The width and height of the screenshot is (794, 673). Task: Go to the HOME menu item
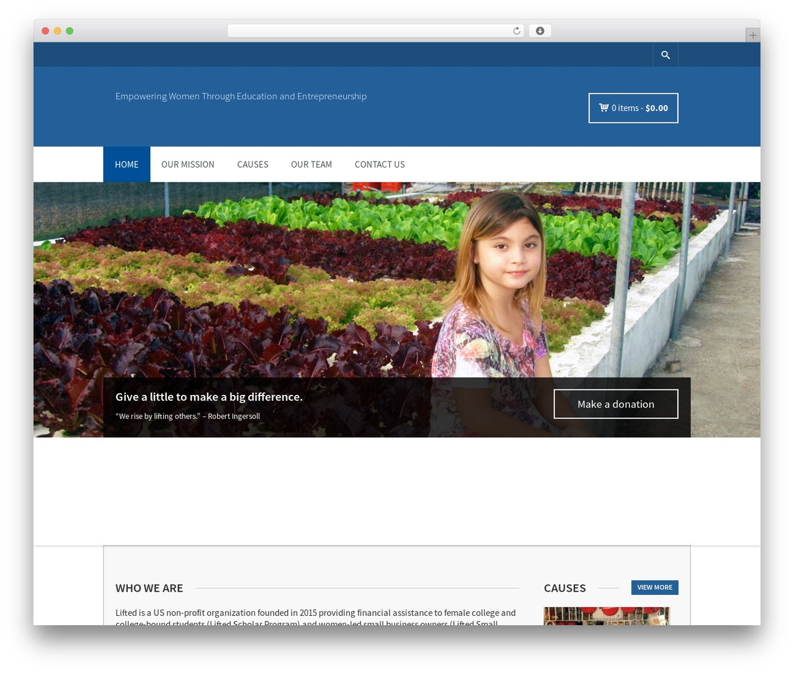coord(127,165)
